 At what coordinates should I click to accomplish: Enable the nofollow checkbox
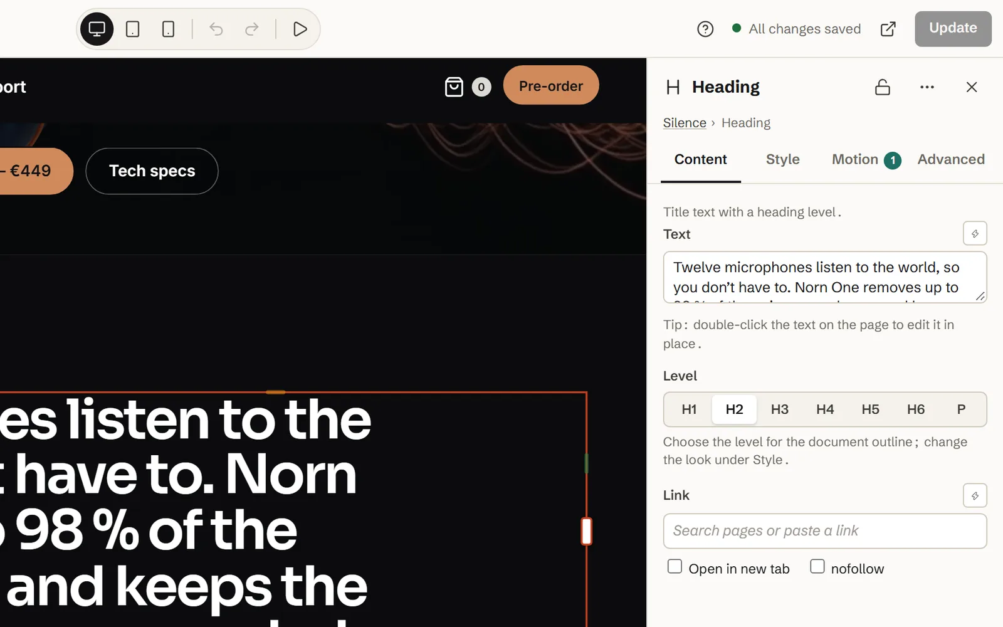tap(817, 566)
